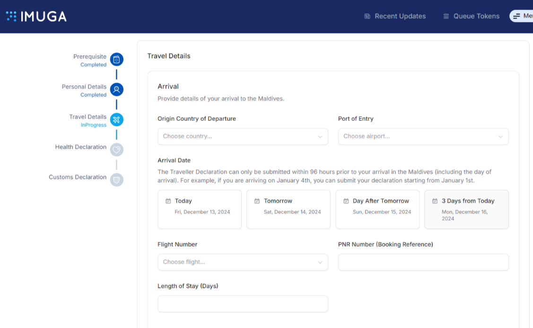Screen dimensions: 533x328
Task: Click the PNR Number input field
Action: point(423,262)
